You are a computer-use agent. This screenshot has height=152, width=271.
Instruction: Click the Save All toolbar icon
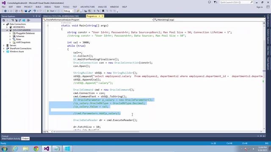pyautogui.click(x=30, y=11)
